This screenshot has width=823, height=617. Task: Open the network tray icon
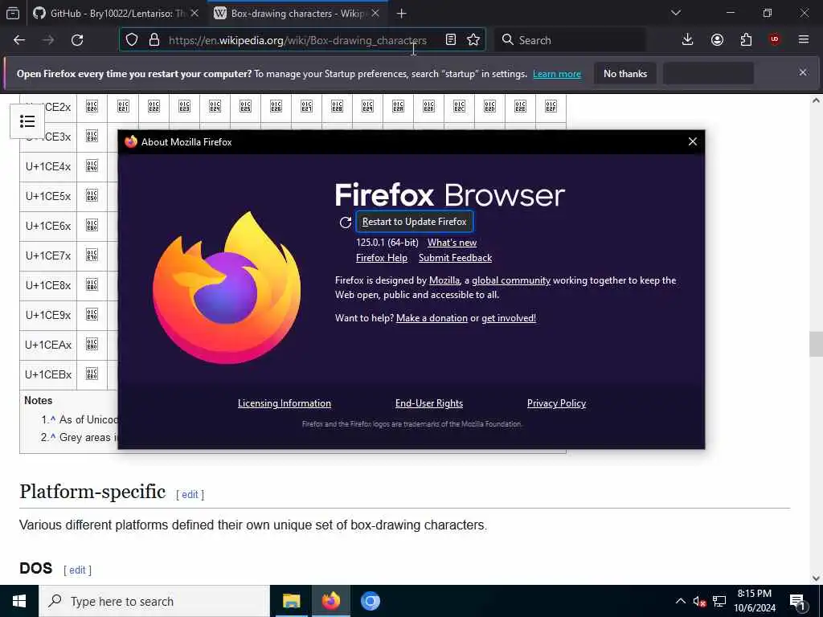pos(719,601)
